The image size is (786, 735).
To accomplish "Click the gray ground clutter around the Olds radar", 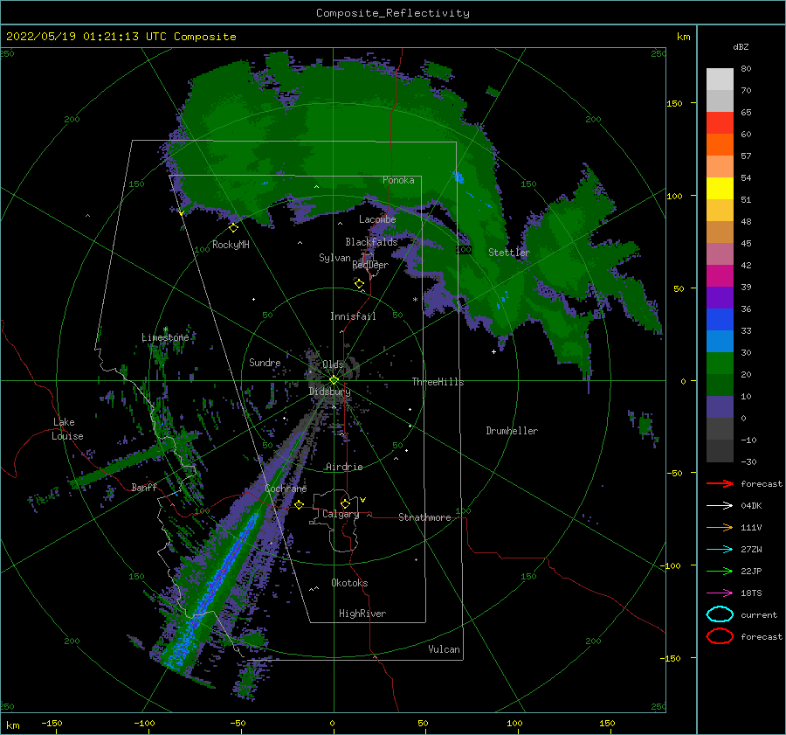I will pyautogui.click(x=333, y=378).
